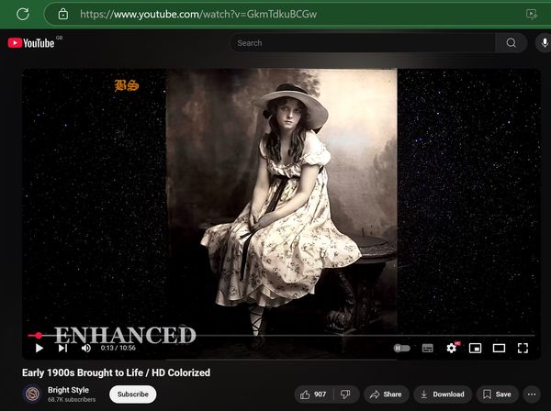551x411 pixels.
Task: Download the video
Action: (x=443, y=394)
